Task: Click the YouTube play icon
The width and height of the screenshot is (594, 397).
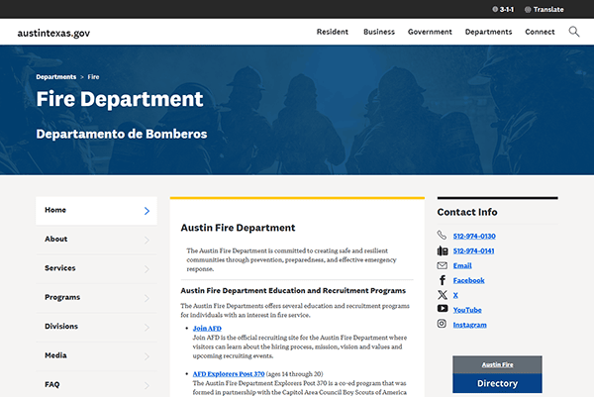Action: click(443, 308)
